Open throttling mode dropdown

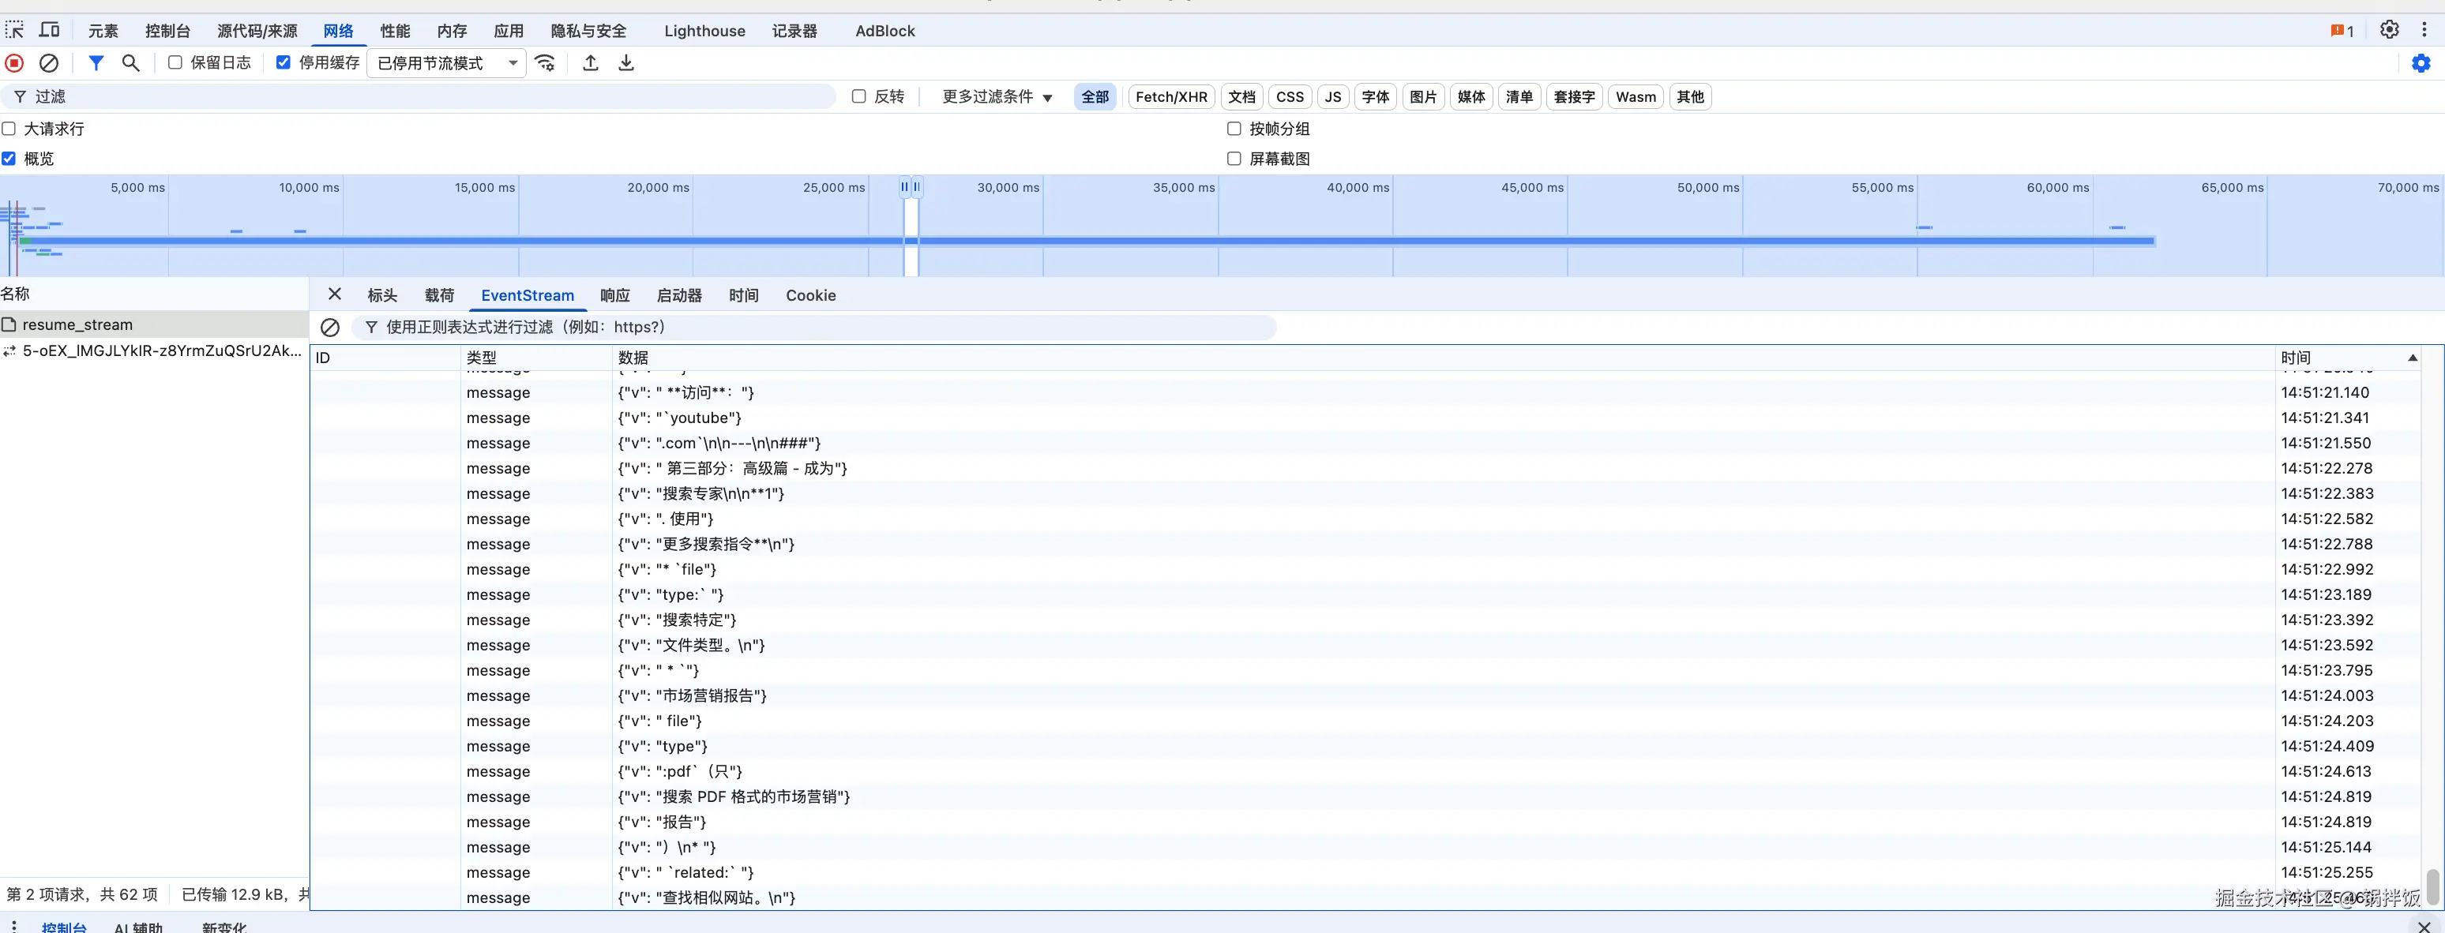point(447,62)
